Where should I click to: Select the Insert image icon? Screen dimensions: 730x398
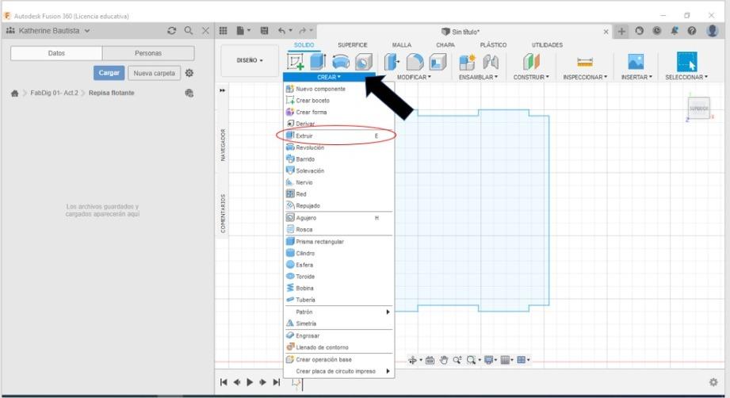point(636,62)
